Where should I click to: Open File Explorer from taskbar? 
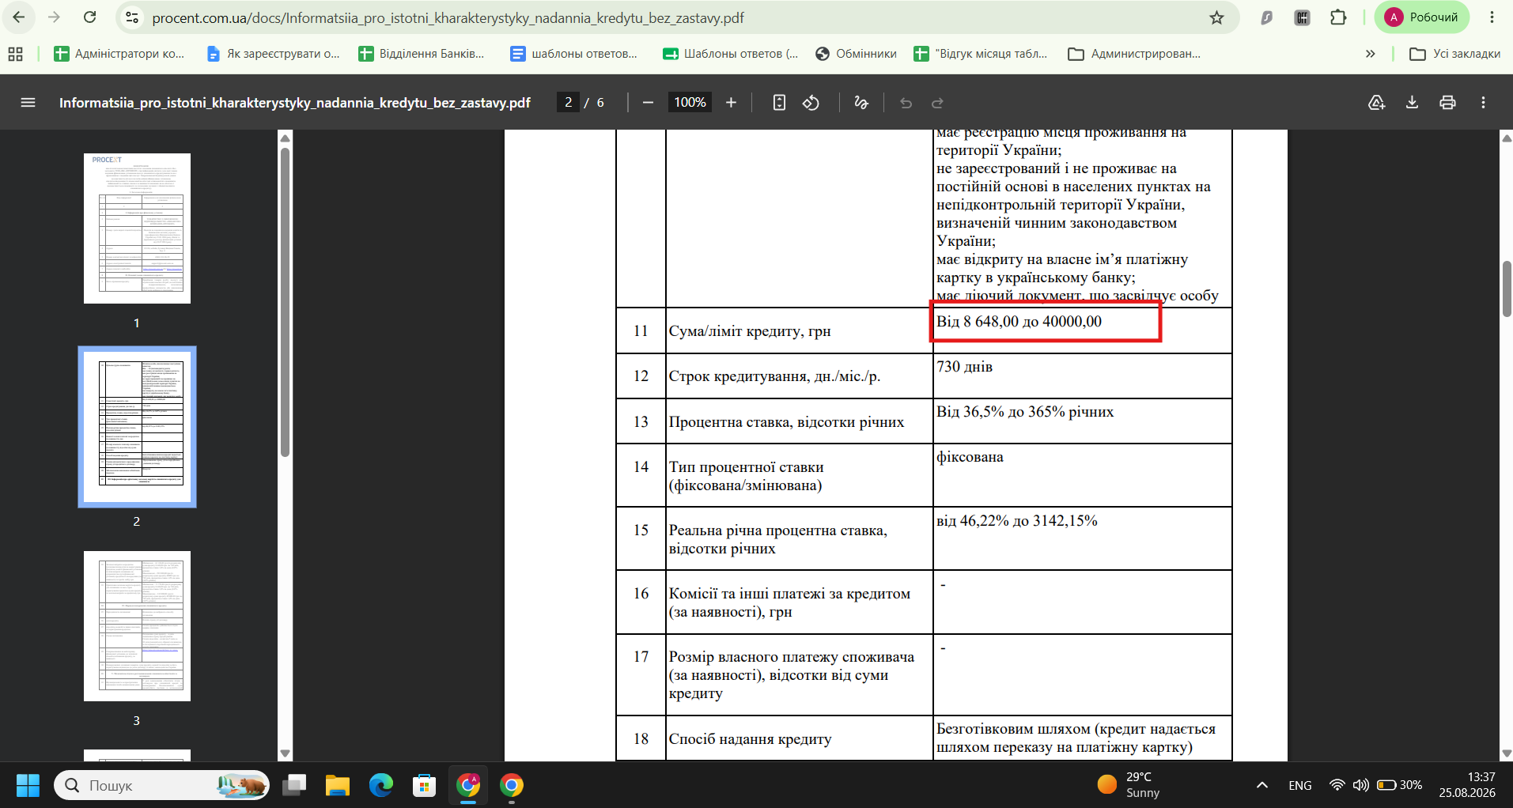coord(338,785)
